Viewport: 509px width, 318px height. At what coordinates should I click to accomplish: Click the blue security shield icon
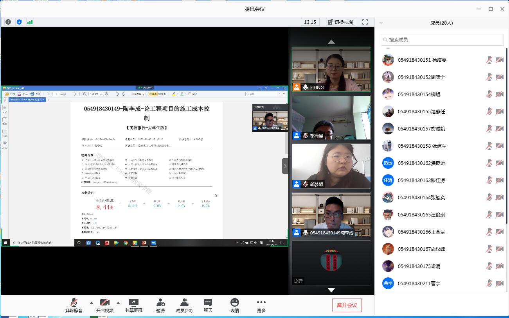(19, 22)
